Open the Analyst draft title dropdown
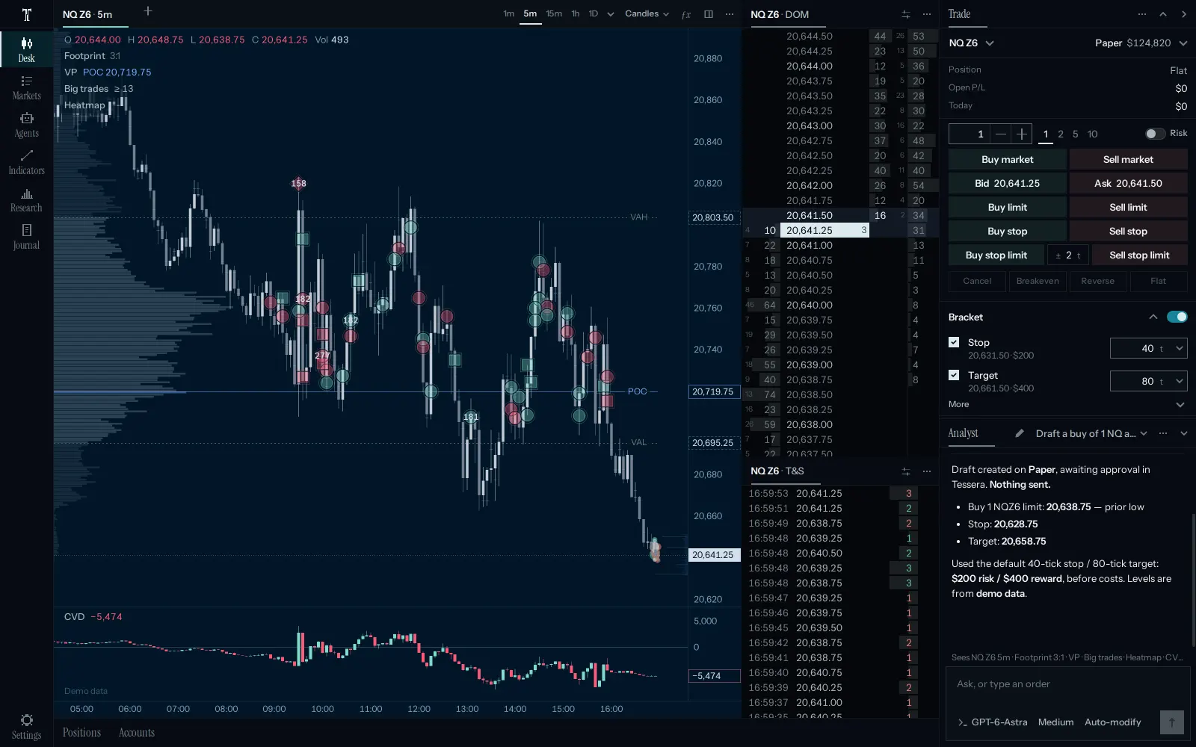 coord(1091,433)
